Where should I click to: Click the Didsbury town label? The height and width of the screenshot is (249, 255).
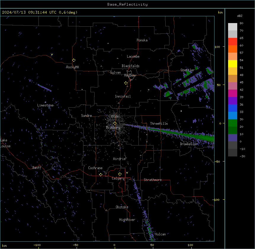(x=113, y=127)
